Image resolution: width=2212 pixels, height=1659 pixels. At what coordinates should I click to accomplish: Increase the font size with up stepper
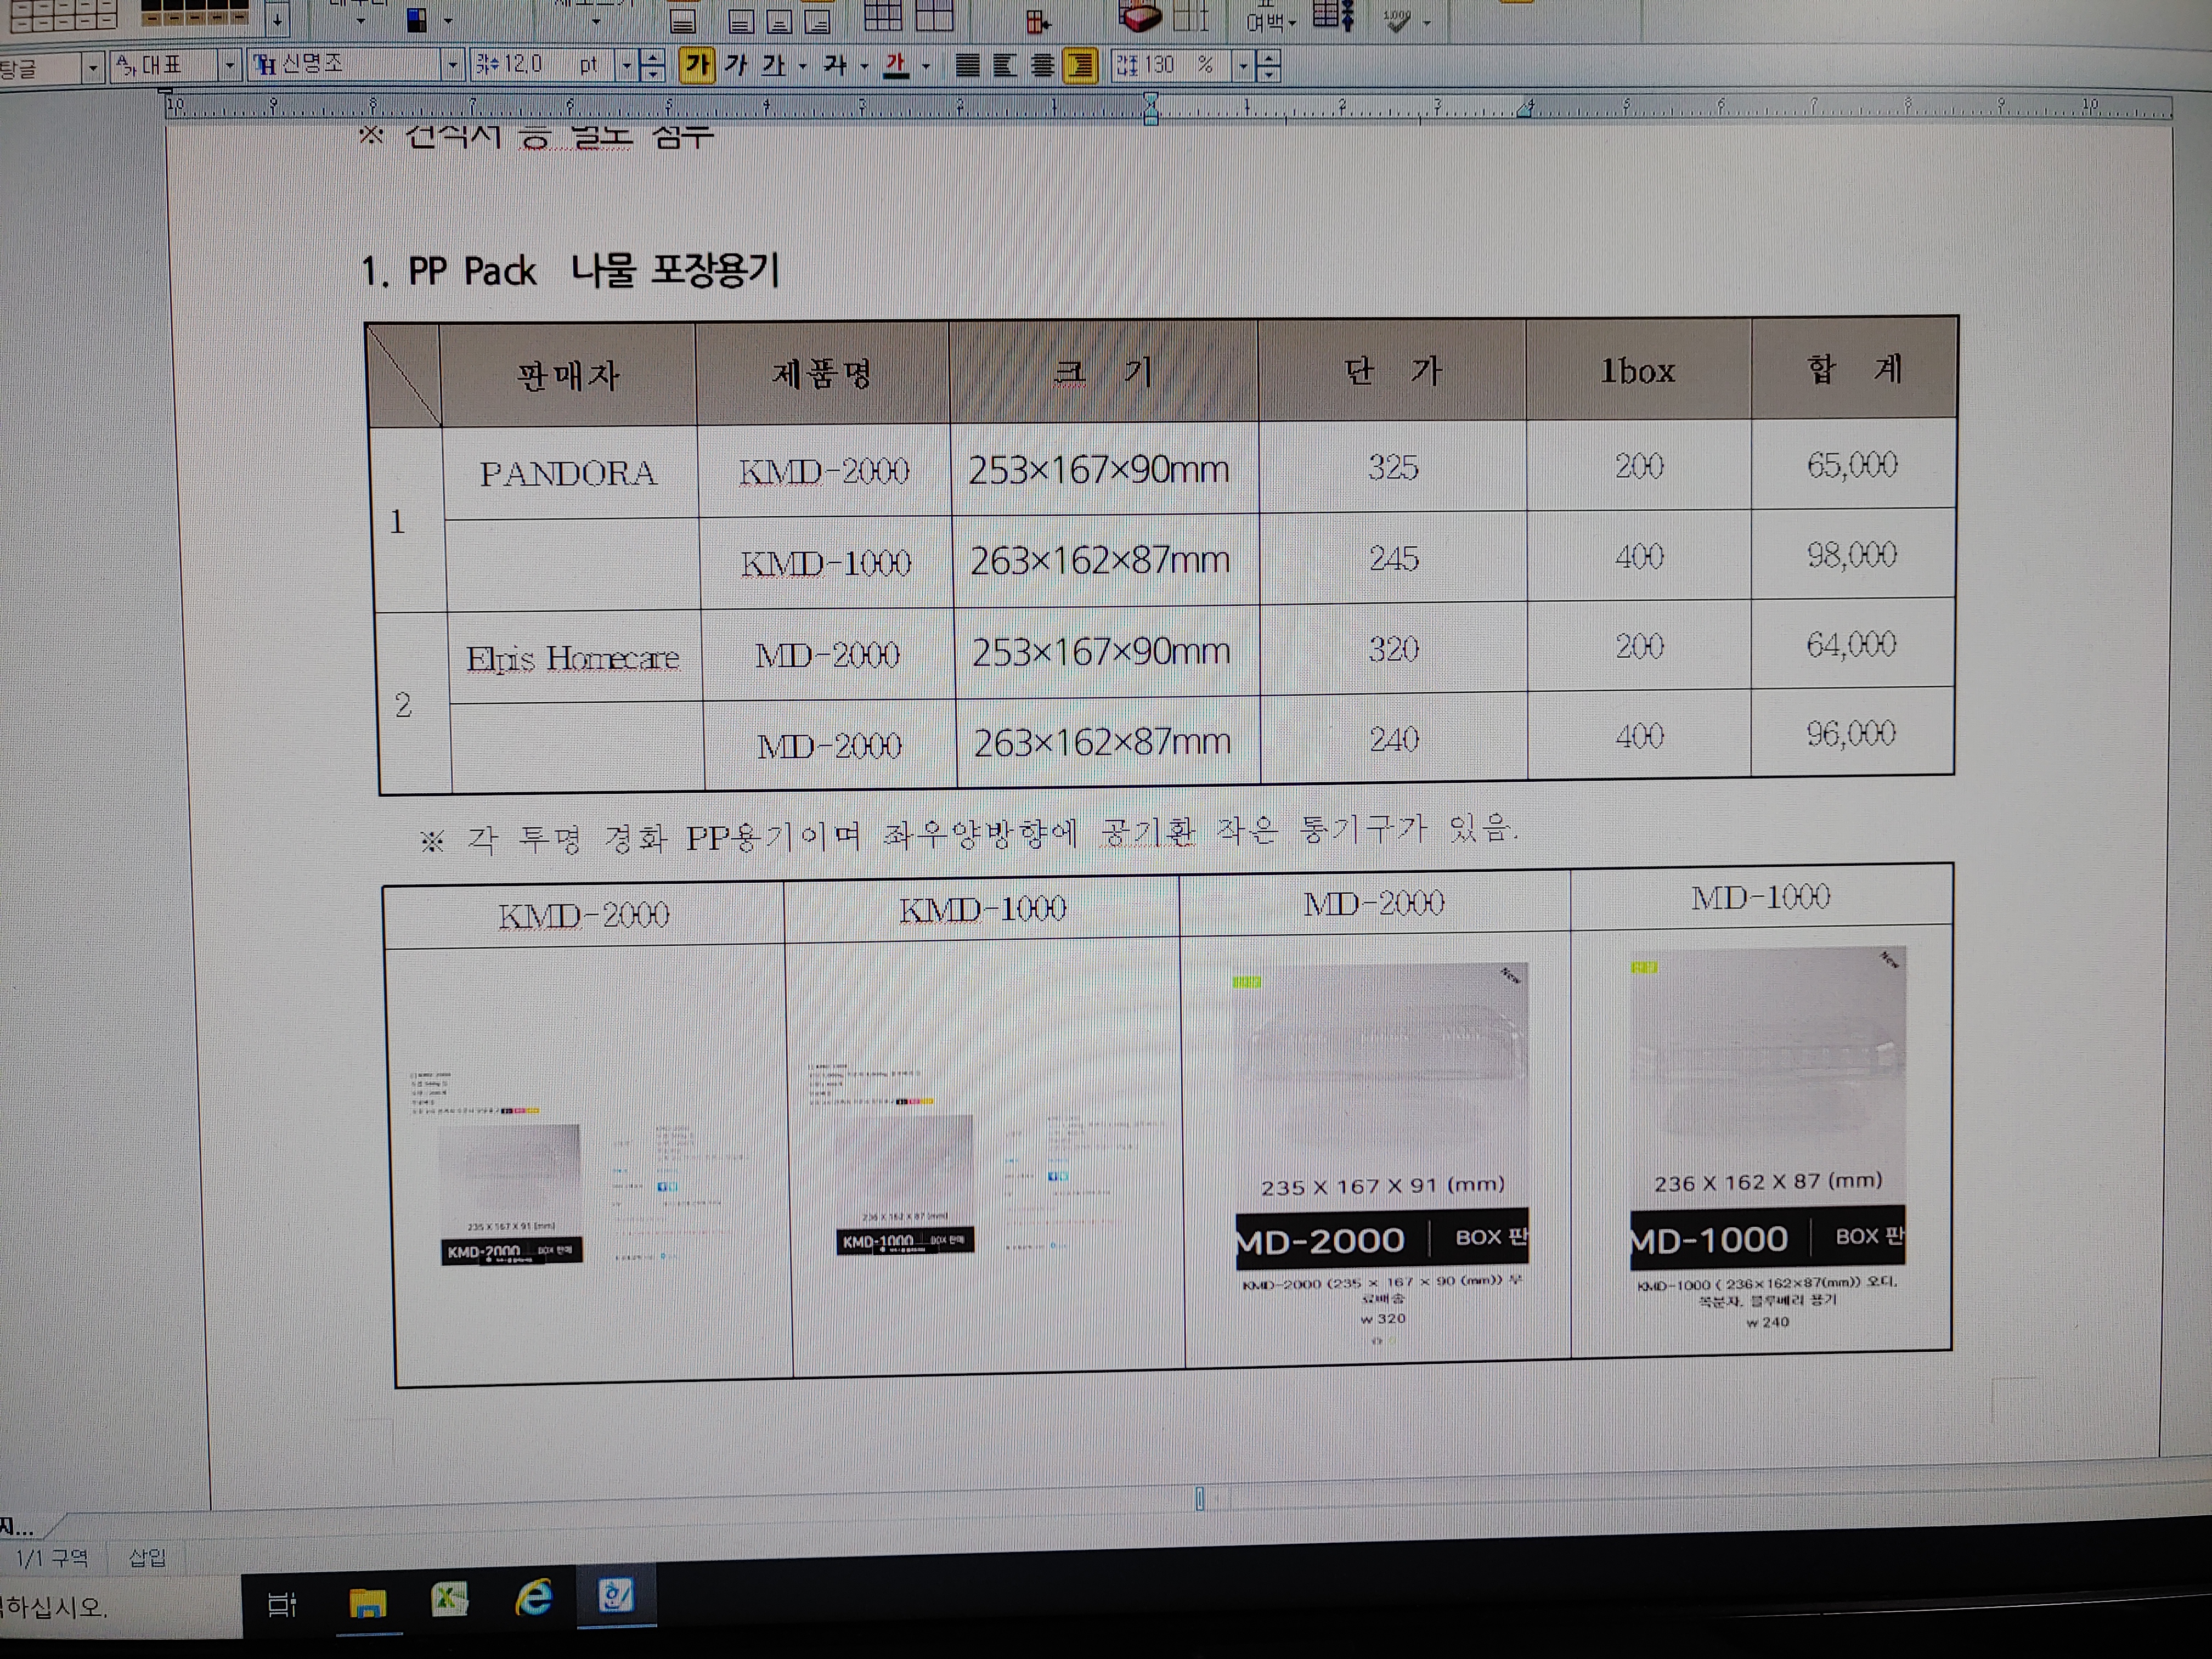pyautogui.click(x=652, y=59)
